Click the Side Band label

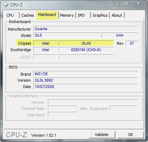36,115
